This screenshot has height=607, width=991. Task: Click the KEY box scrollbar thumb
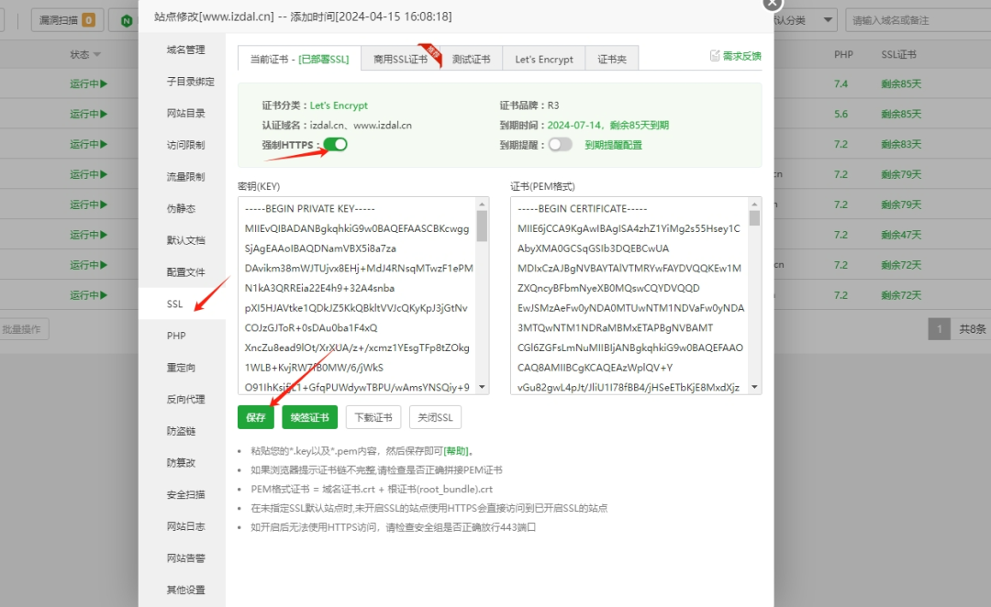point(483,226)
